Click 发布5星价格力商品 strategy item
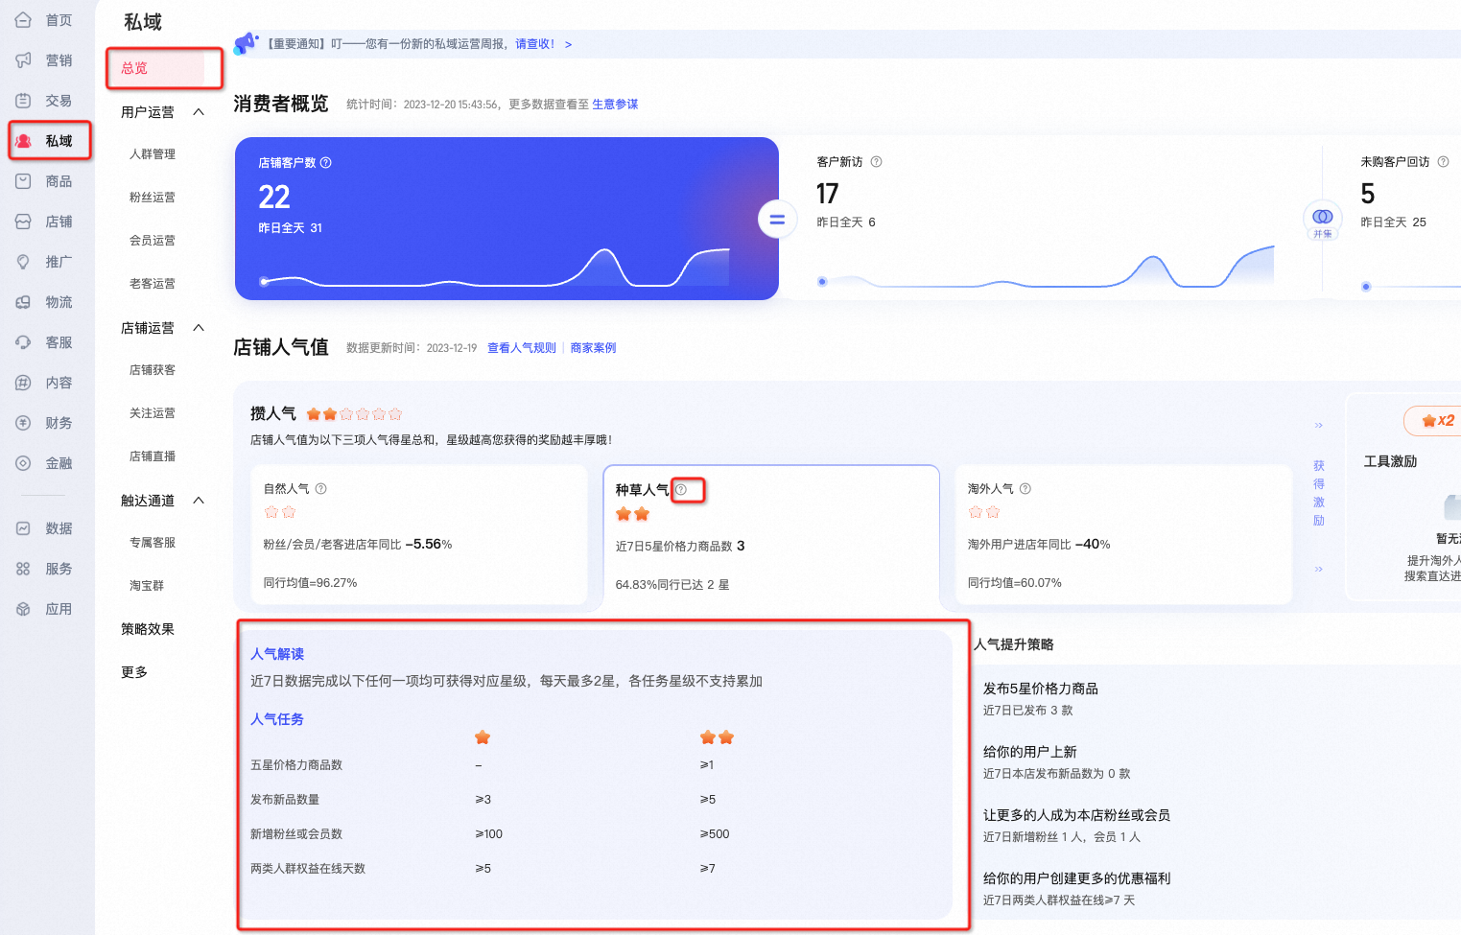 [x=1041, y=689]
